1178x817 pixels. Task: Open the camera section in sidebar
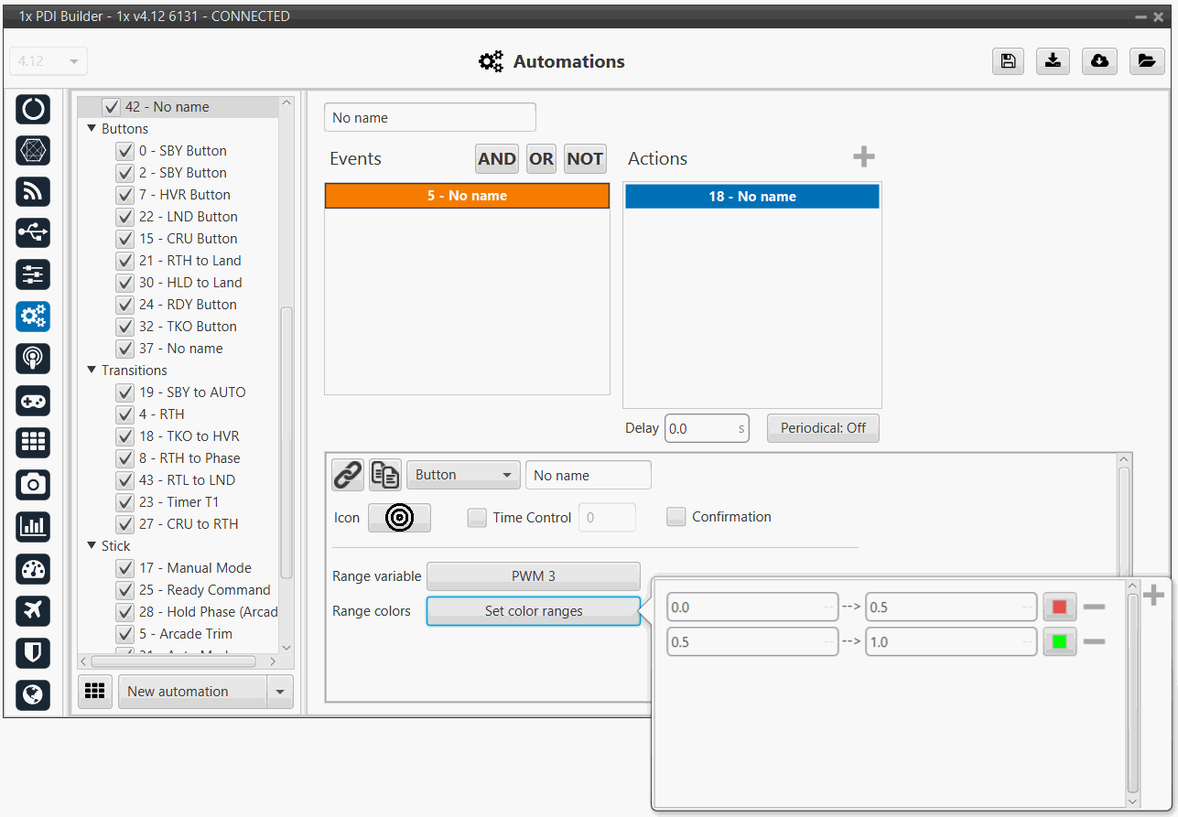(x=33, y=484)
